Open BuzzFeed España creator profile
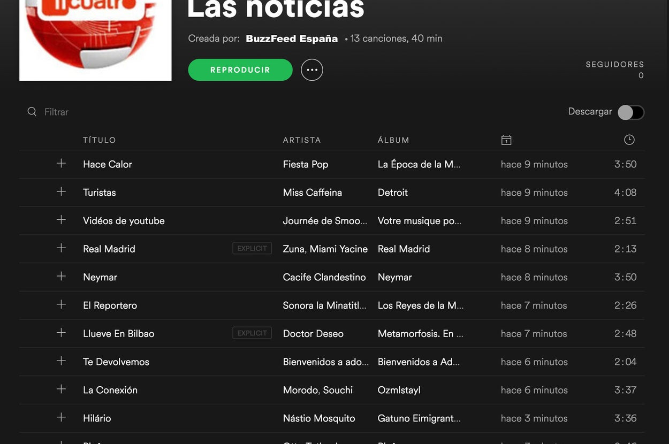 coord(292,39)
